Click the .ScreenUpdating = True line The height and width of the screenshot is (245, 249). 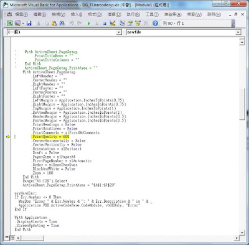(37, 226)
